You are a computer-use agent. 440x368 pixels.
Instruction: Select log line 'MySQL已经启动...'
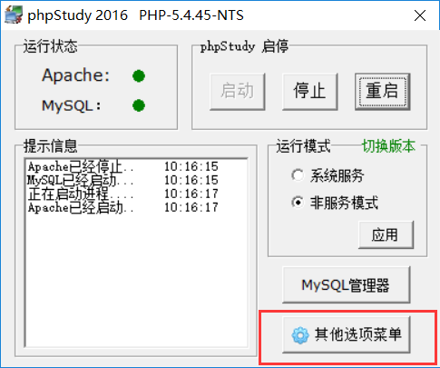coord(122,180)
